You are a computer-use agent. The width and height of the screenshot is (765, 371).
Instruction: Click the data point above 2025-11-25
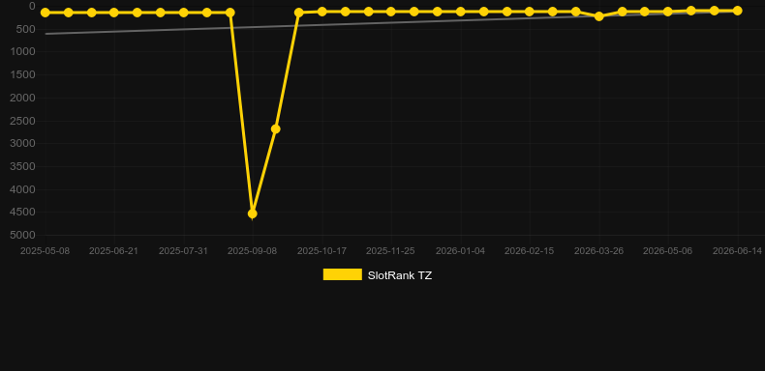(x=391, y=12)
